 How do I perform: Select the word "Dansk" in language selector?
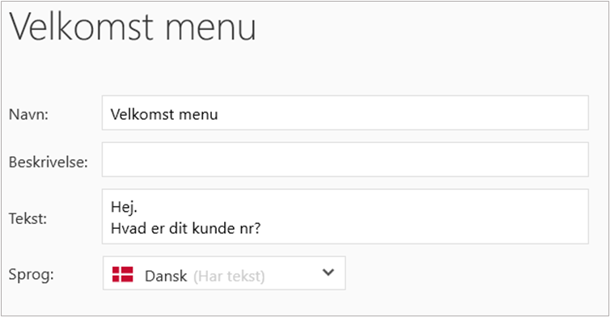(166, 276)
